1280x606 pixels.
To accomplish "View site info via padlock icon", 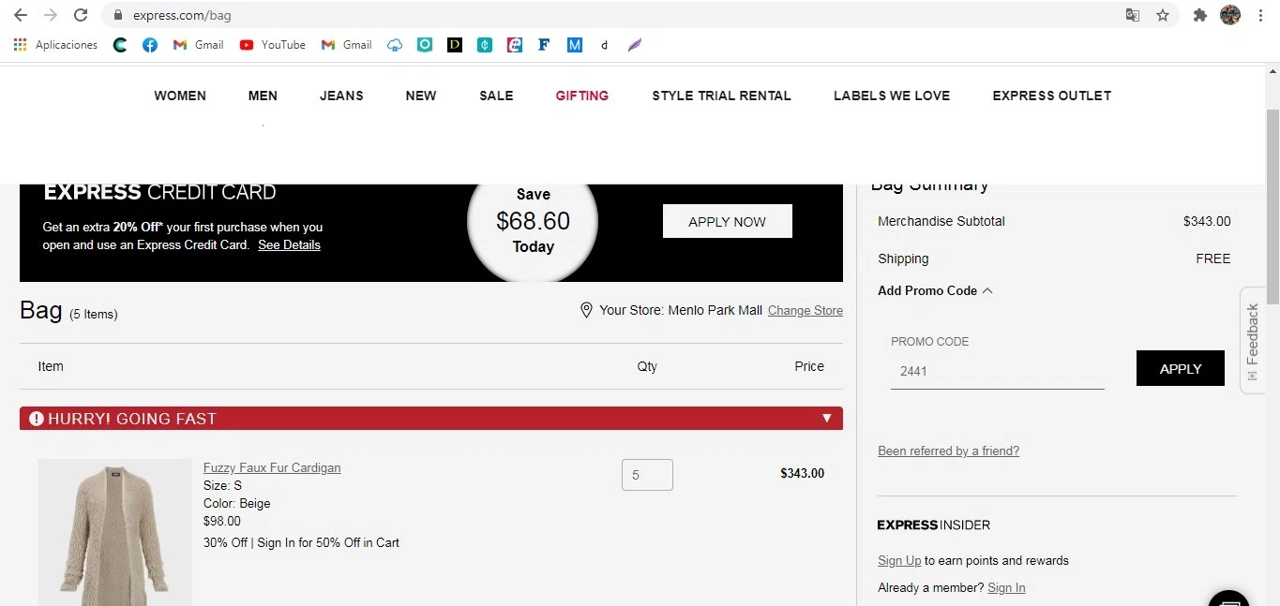I will point(118,15).
